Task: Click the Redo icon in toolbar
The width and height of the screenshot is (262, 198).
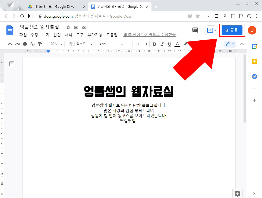Action: point(17,44)
